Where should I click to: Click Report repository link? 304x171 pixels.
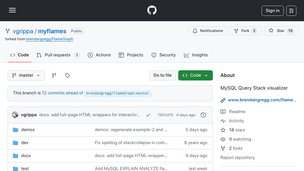(237, 157)
